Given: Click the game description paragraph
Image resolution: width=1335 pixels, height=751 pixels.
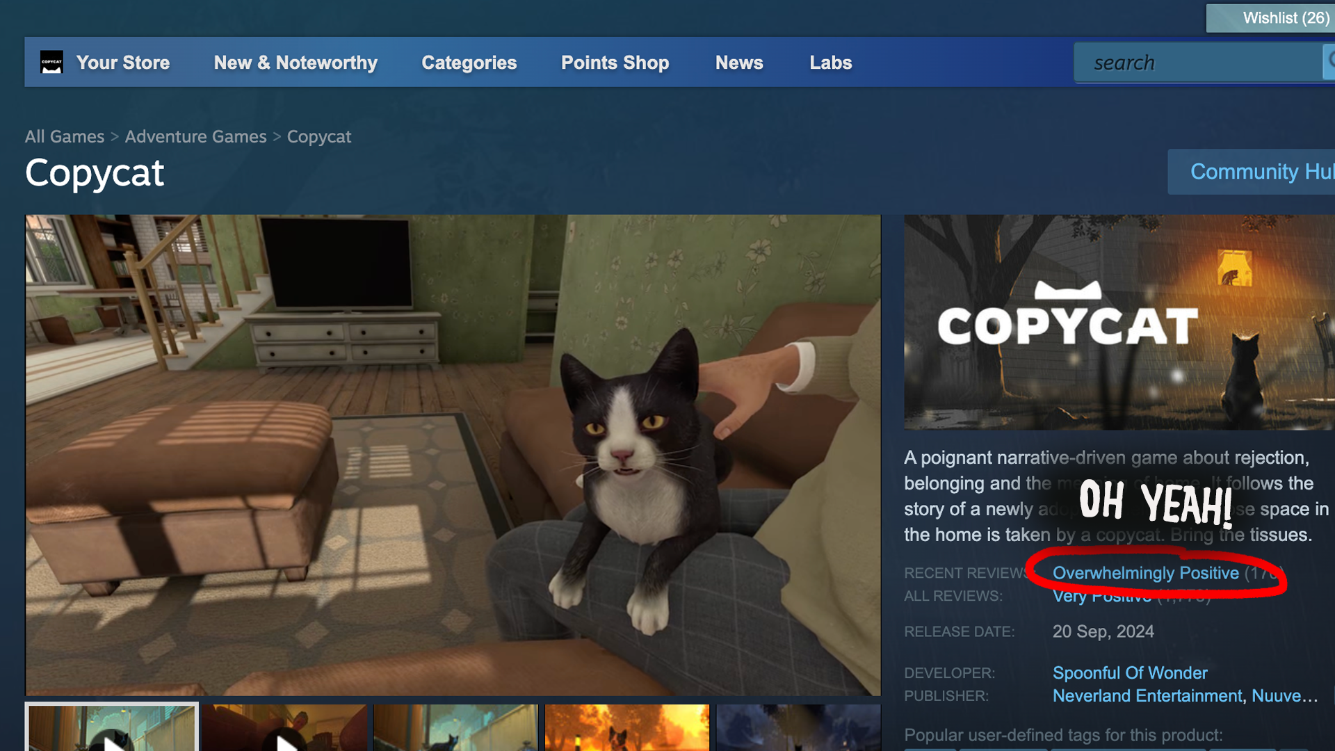Looking at the screenshot, I should coord(1116,496).
